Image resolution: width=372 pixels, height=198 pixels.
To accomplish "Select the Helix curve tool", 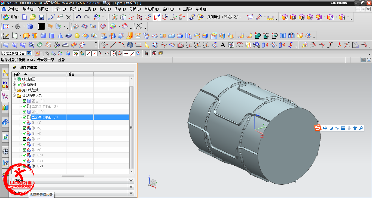I will [x=130, y=45].
